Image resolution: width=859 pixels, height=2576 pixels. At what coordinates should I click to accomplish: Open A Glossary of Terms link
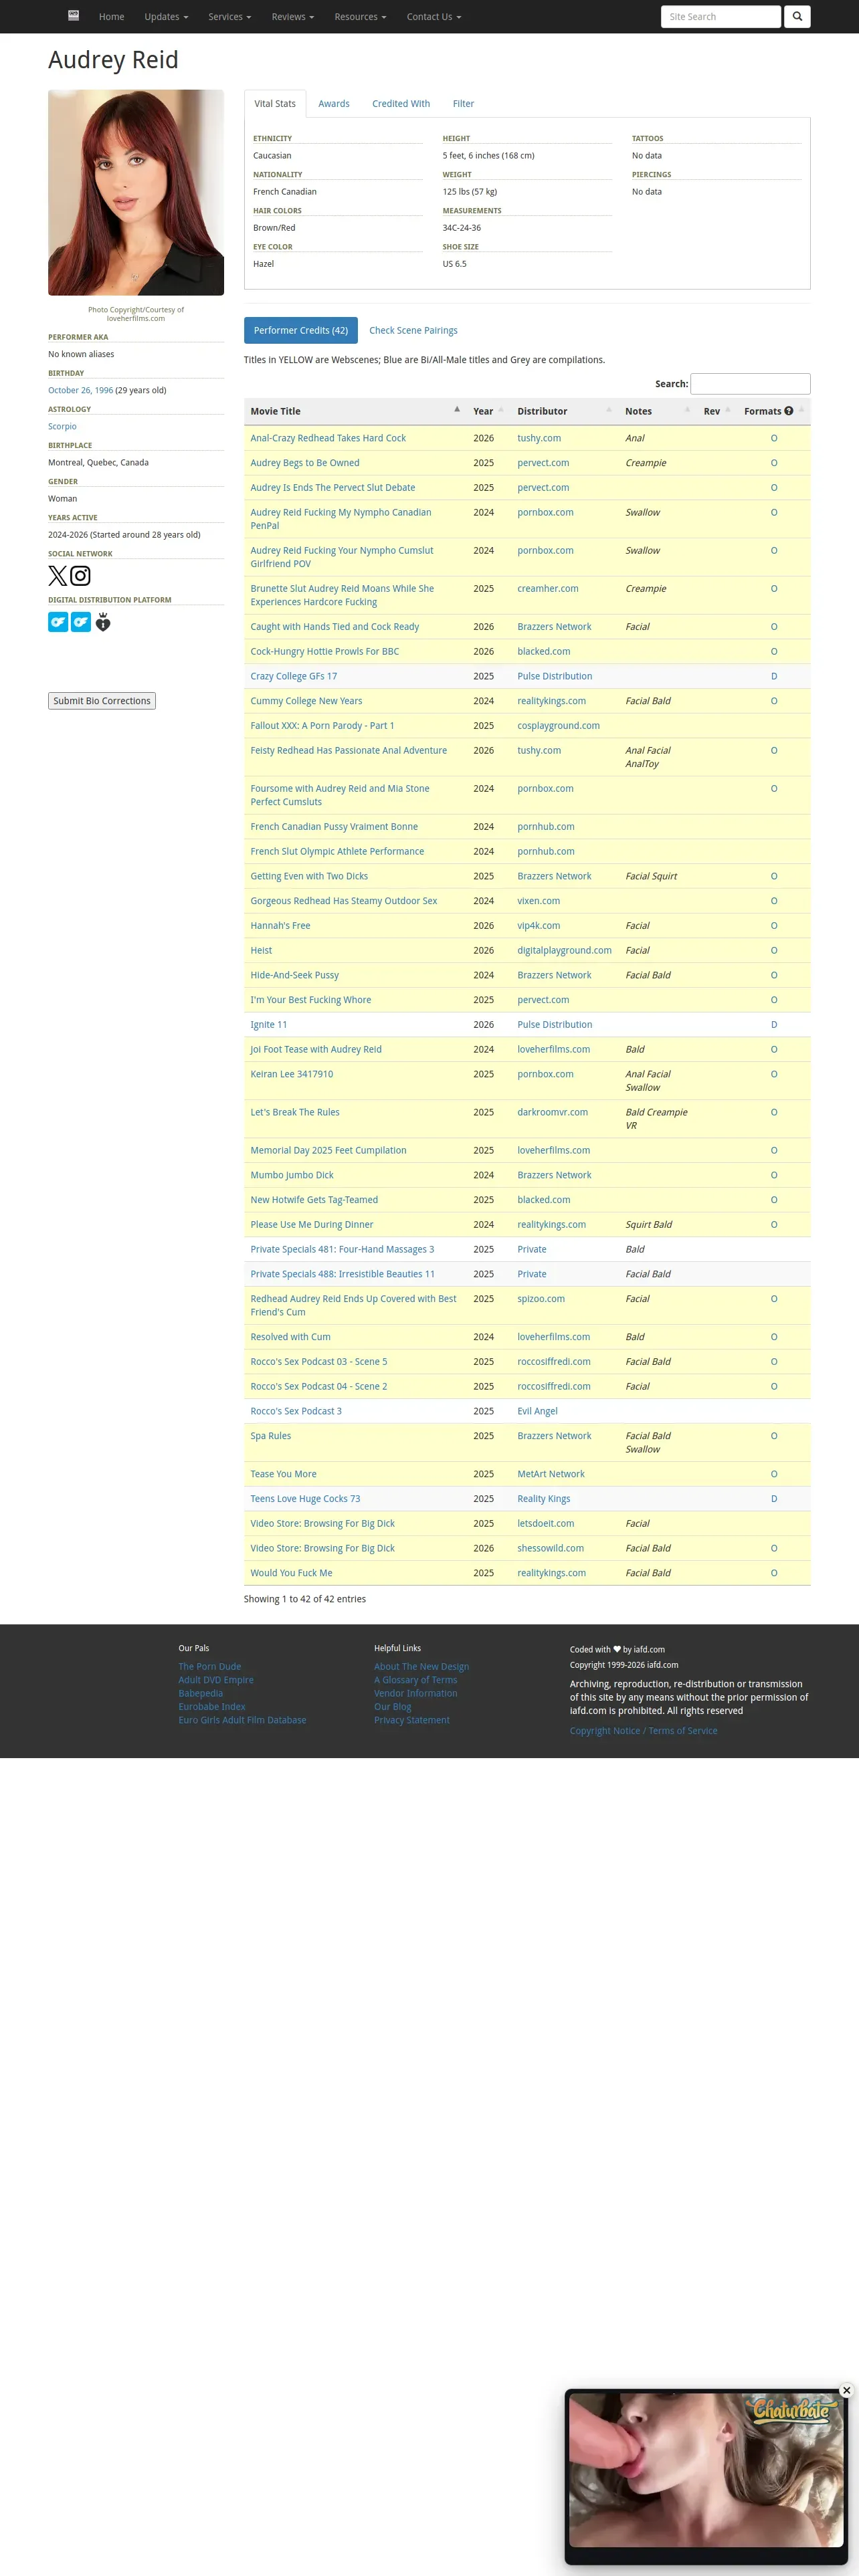416,1680
